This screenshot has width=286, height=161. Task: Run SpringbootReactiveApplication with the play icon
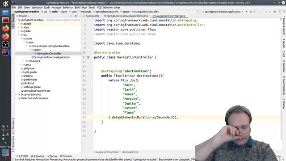(x=247, y=12)
